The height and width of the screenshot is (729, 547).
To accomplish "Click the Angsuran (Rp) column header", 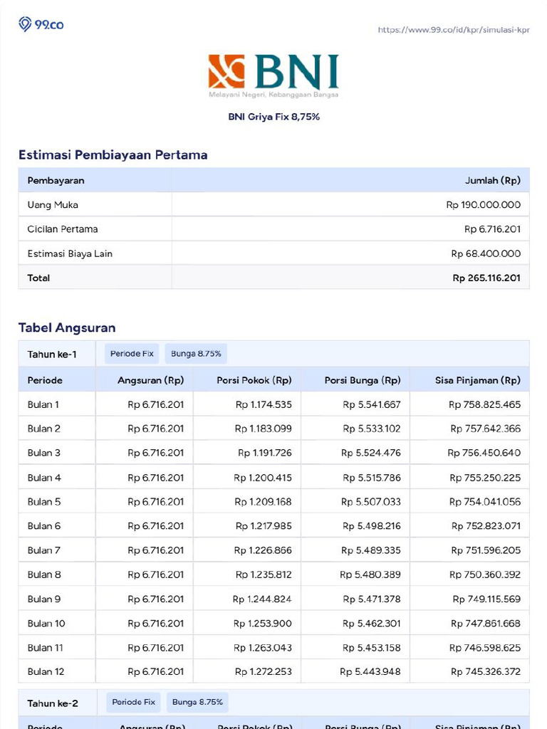I will [150, 380].
